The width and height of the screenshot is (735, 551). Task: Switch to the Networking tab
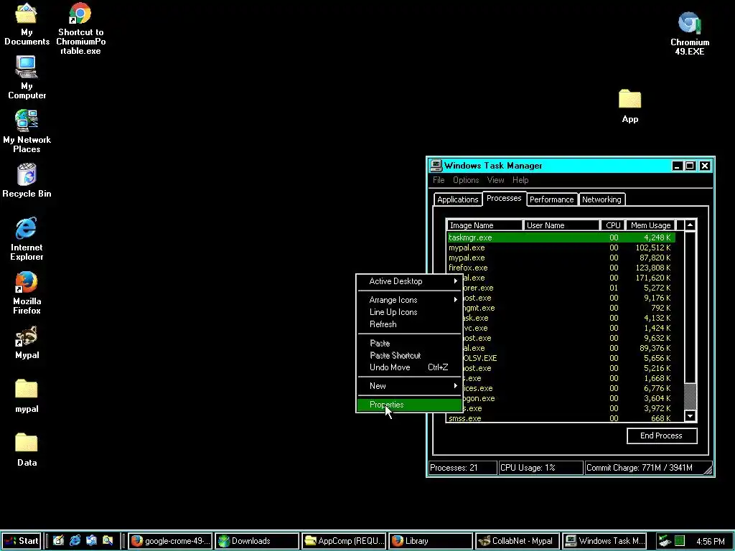pos(601,199)
